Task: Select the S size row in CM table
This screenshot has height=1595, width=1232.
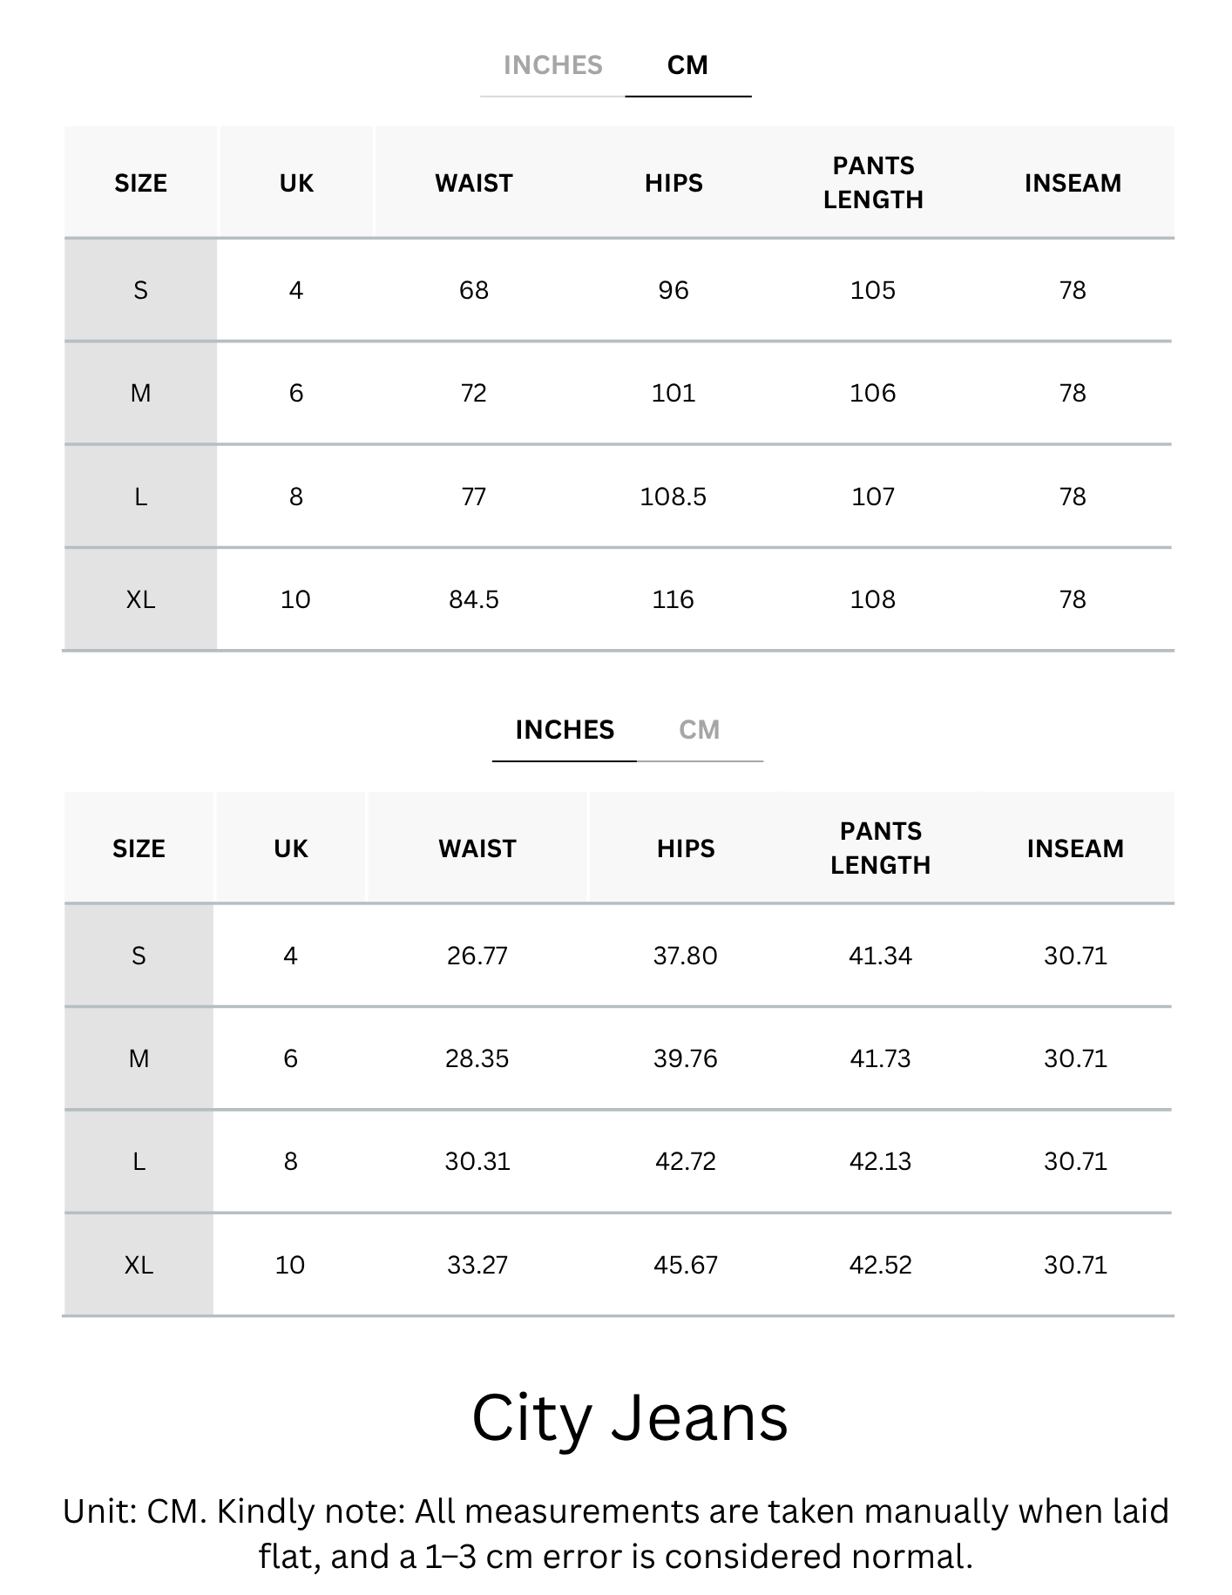Action: (x=619, y=290)
